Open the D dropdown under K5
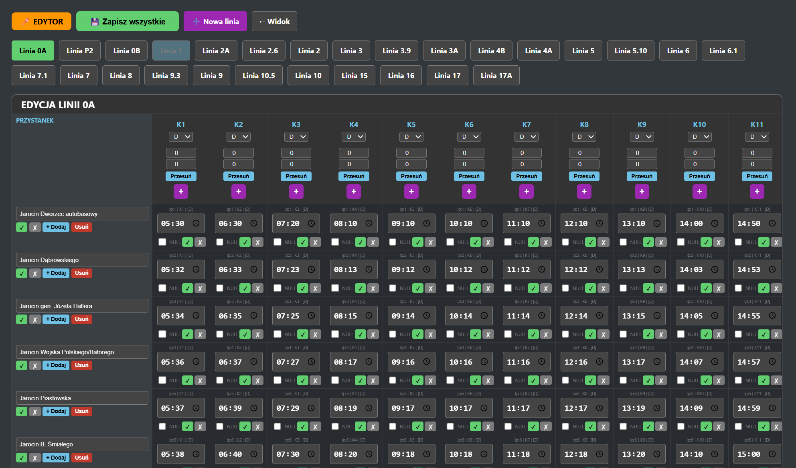The image size is (796, 468). tap(411, 137)
